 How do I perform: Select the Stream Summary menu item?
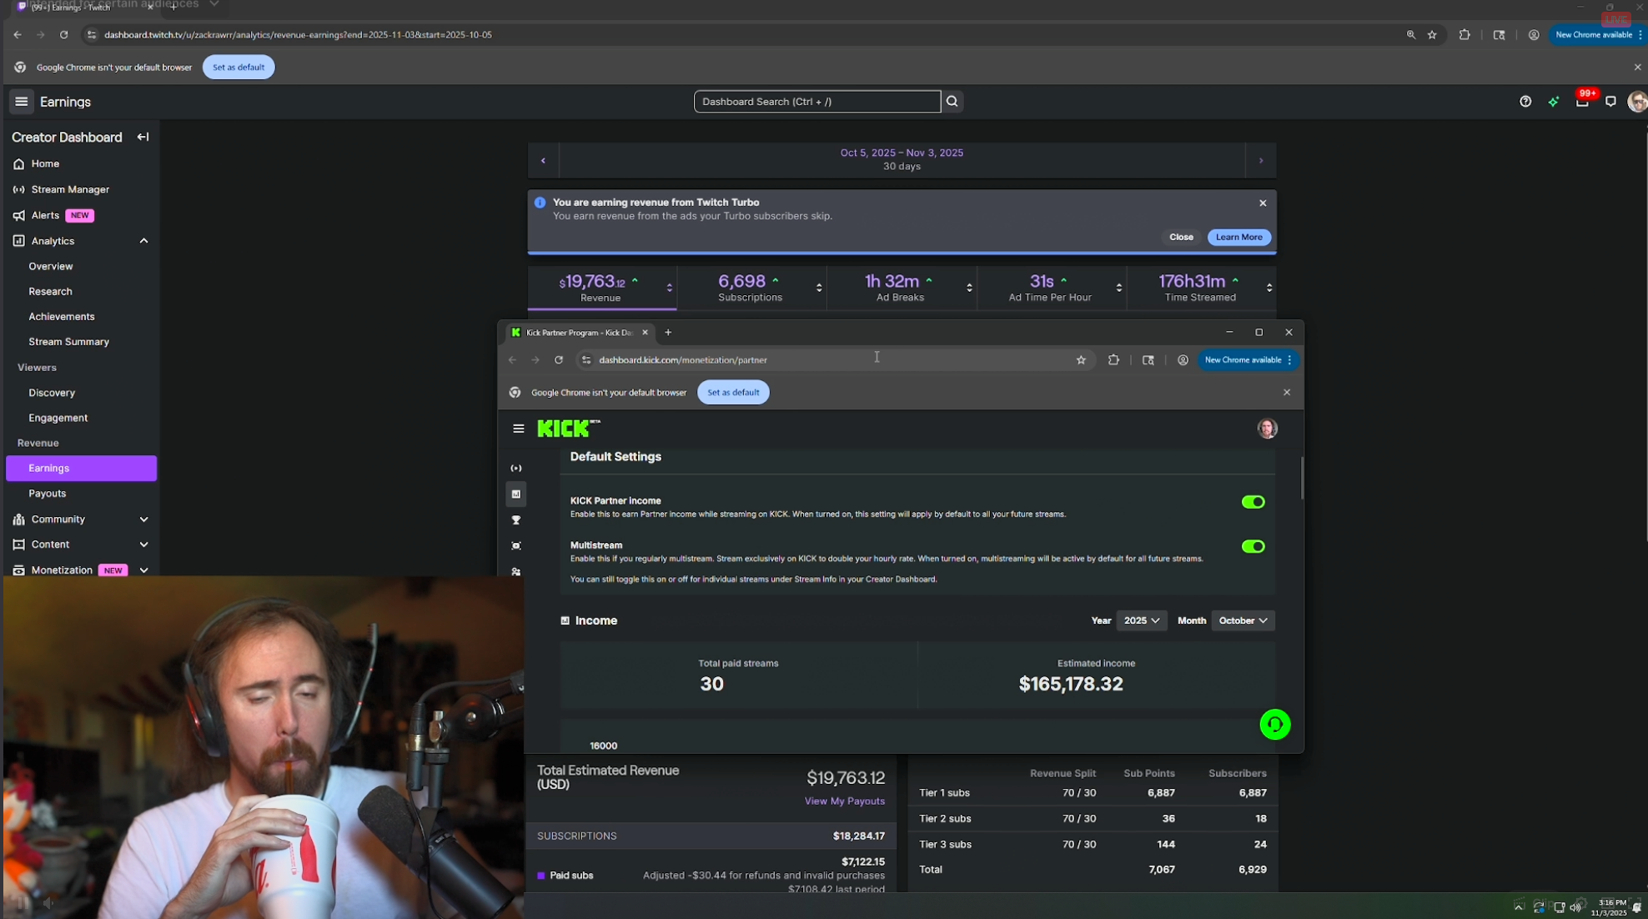pyautogui.click(x=68, y=342)
